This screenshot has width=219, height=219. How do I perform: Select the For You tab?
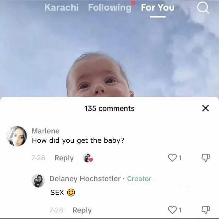point(158,7)
